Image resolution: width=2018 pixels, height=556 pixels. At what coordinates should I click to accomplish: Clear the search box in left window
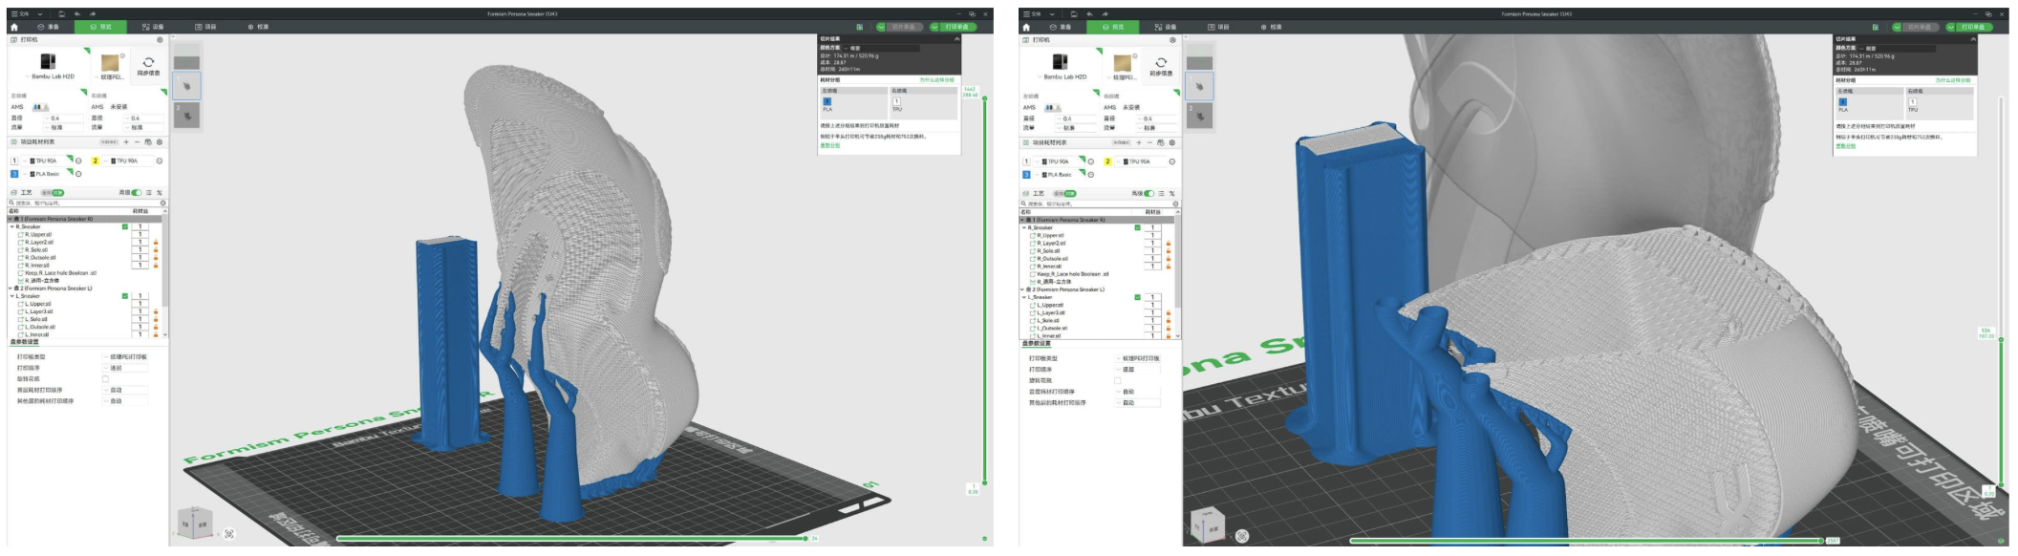[x=162, y=203]
